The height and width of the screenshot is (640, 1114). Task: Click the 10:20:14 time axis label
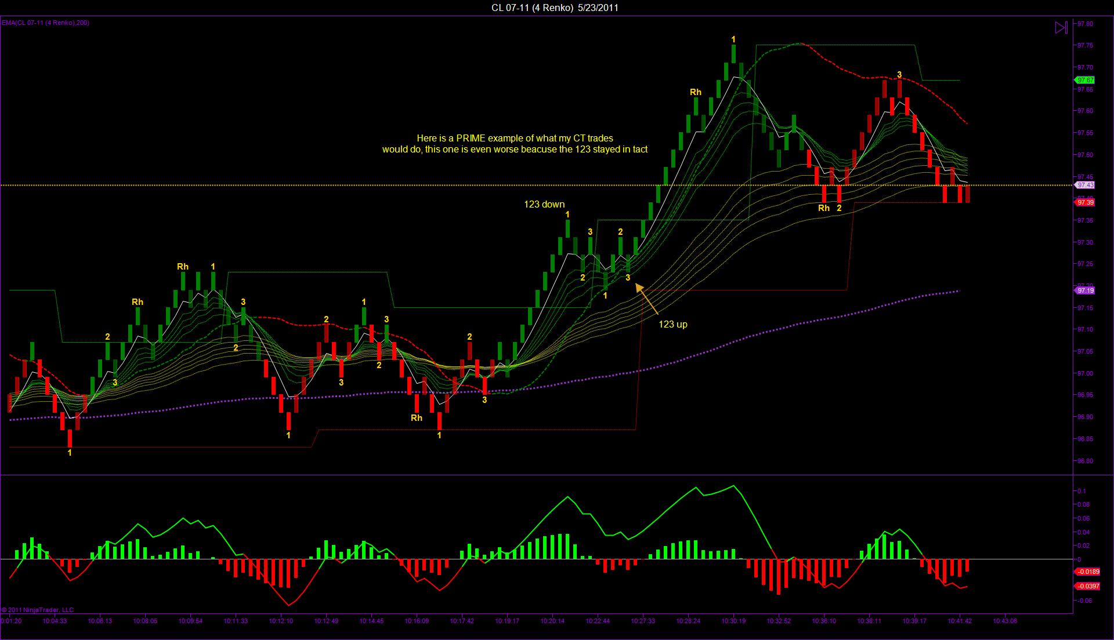(552, 621)
